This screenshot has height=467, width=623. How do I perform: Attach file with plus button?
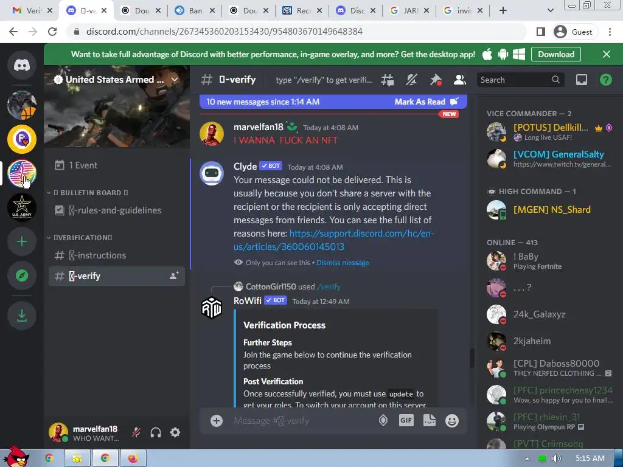217,421
